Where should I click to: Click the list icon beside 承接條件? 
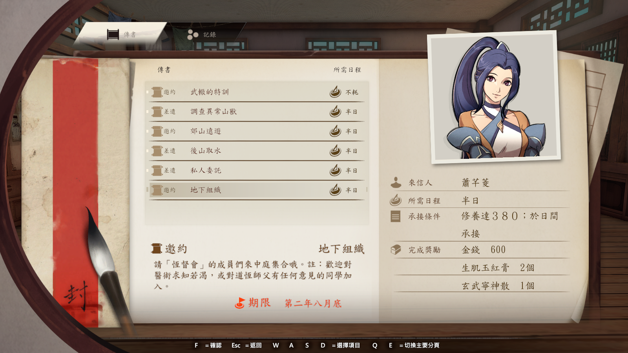[x=396, y=217]
